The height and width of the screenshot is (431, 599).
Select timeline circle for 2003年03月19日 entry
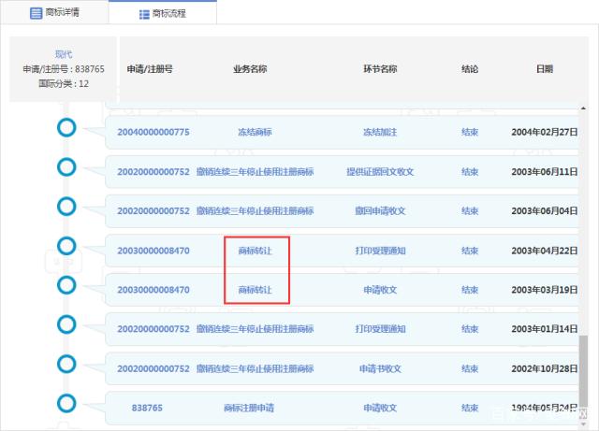pyautogui.click(x=66, y=284)
